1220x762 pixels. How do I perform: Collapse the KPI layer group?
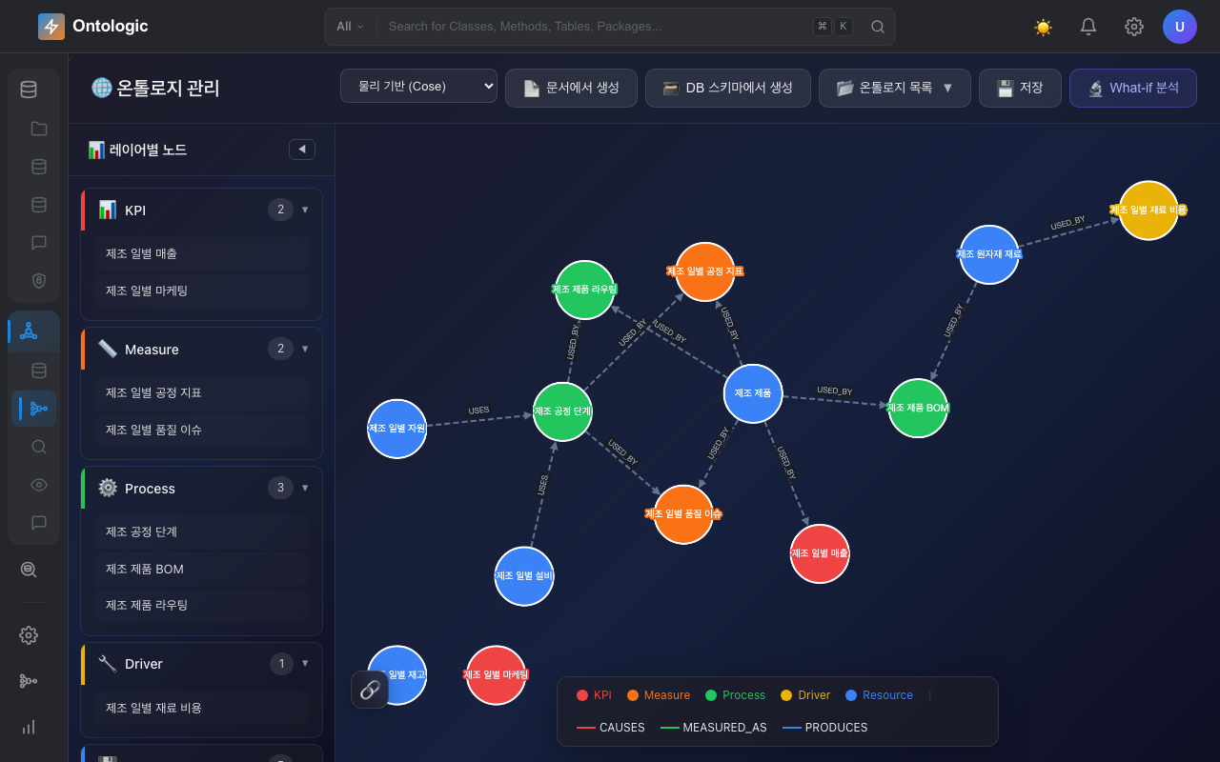coord(305,210)
